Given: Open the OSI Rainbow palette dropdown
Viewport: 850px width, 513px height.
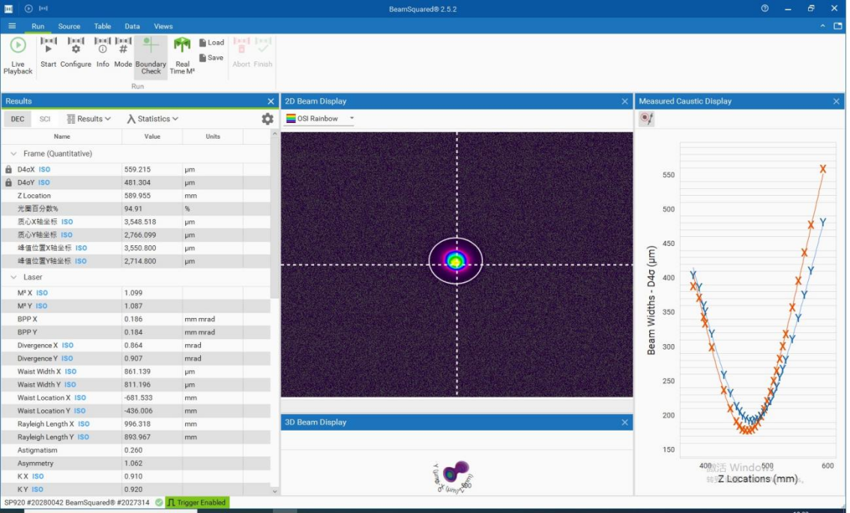Looking at the screenshot, I should [x=320, y=118].
